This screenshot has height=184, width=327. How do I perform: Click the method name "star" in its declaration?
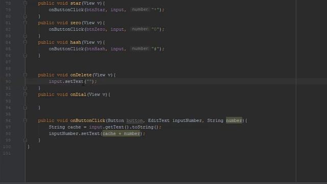click(76, 3)
